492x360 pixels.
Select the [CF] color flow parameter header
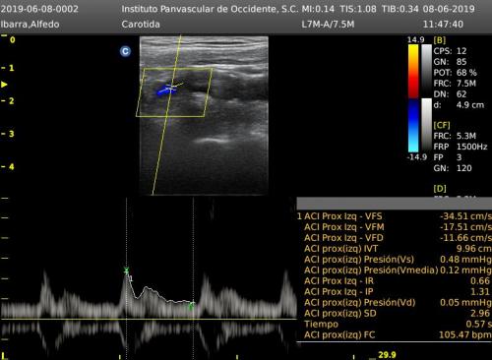click(442, 125)
